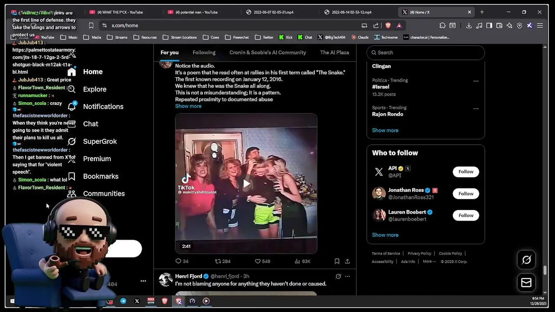Open The AI Plaza tab
555x312 pixels.
click(334, 52)
